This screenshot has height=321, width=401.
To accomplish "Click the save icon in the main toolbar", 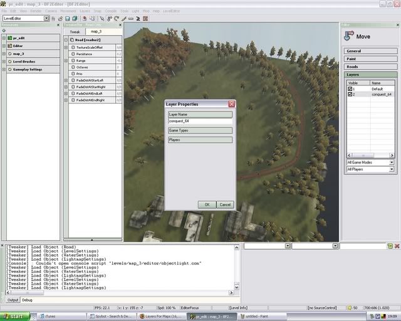I will pyautogui.click(x=67, y=18).
